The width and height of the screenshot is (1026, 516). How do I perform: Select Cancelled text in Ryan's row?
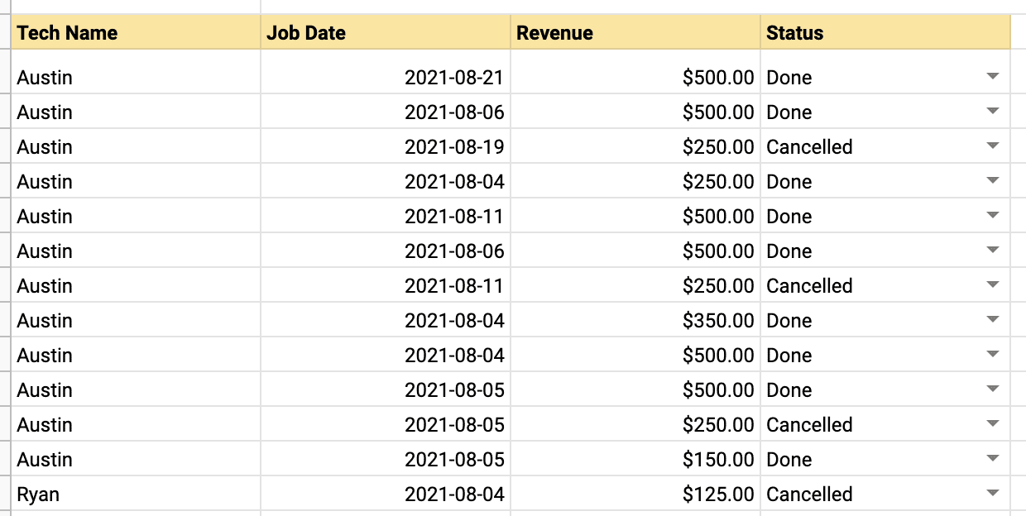[x=809, y=494]
